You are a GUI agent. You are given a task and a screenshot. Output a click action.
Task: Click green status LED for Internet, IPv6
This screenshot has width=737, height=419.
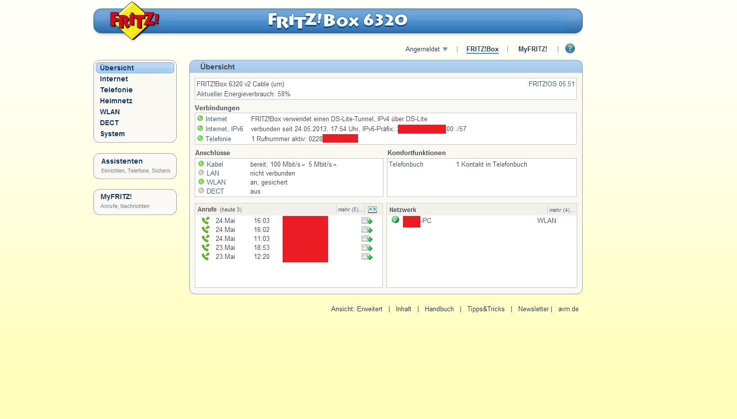[200, 128]
